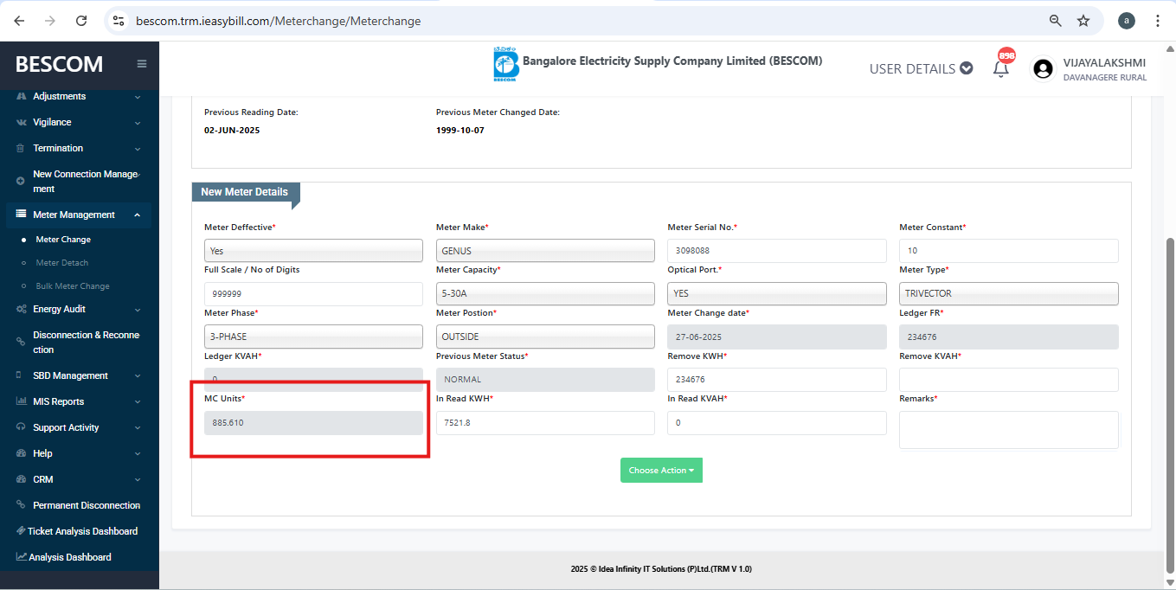The width and height of the screenshot is (1176, 590).
Task: Click the Analysis Dashboard chart icon
Action: tap(21, 557)
